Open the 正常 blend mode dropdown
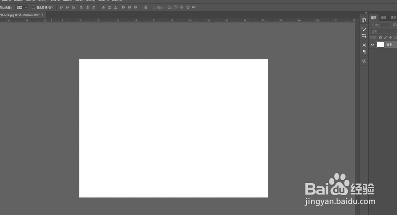The image size is (397, 215). point(384,31)
